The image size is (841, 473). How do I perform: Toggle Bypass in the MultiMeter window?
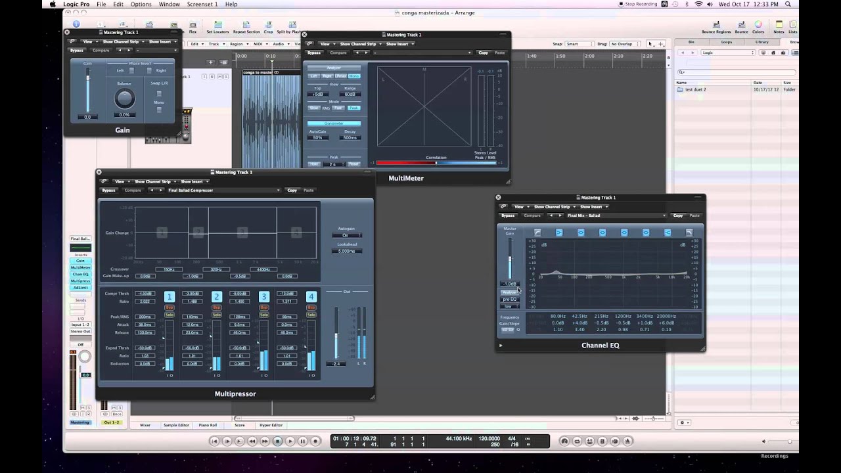[314, 53]
